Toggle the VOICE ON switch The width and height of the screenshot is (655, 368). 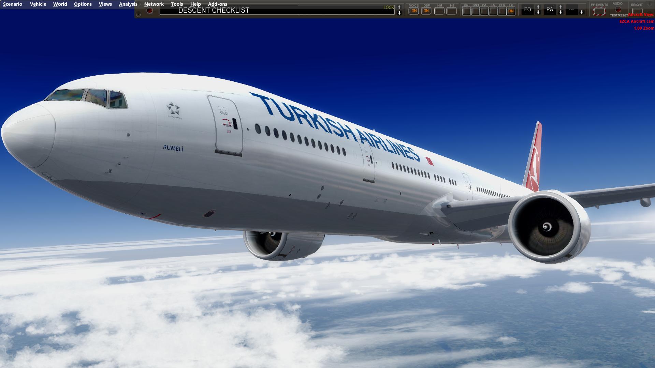[x=414, y=11]
